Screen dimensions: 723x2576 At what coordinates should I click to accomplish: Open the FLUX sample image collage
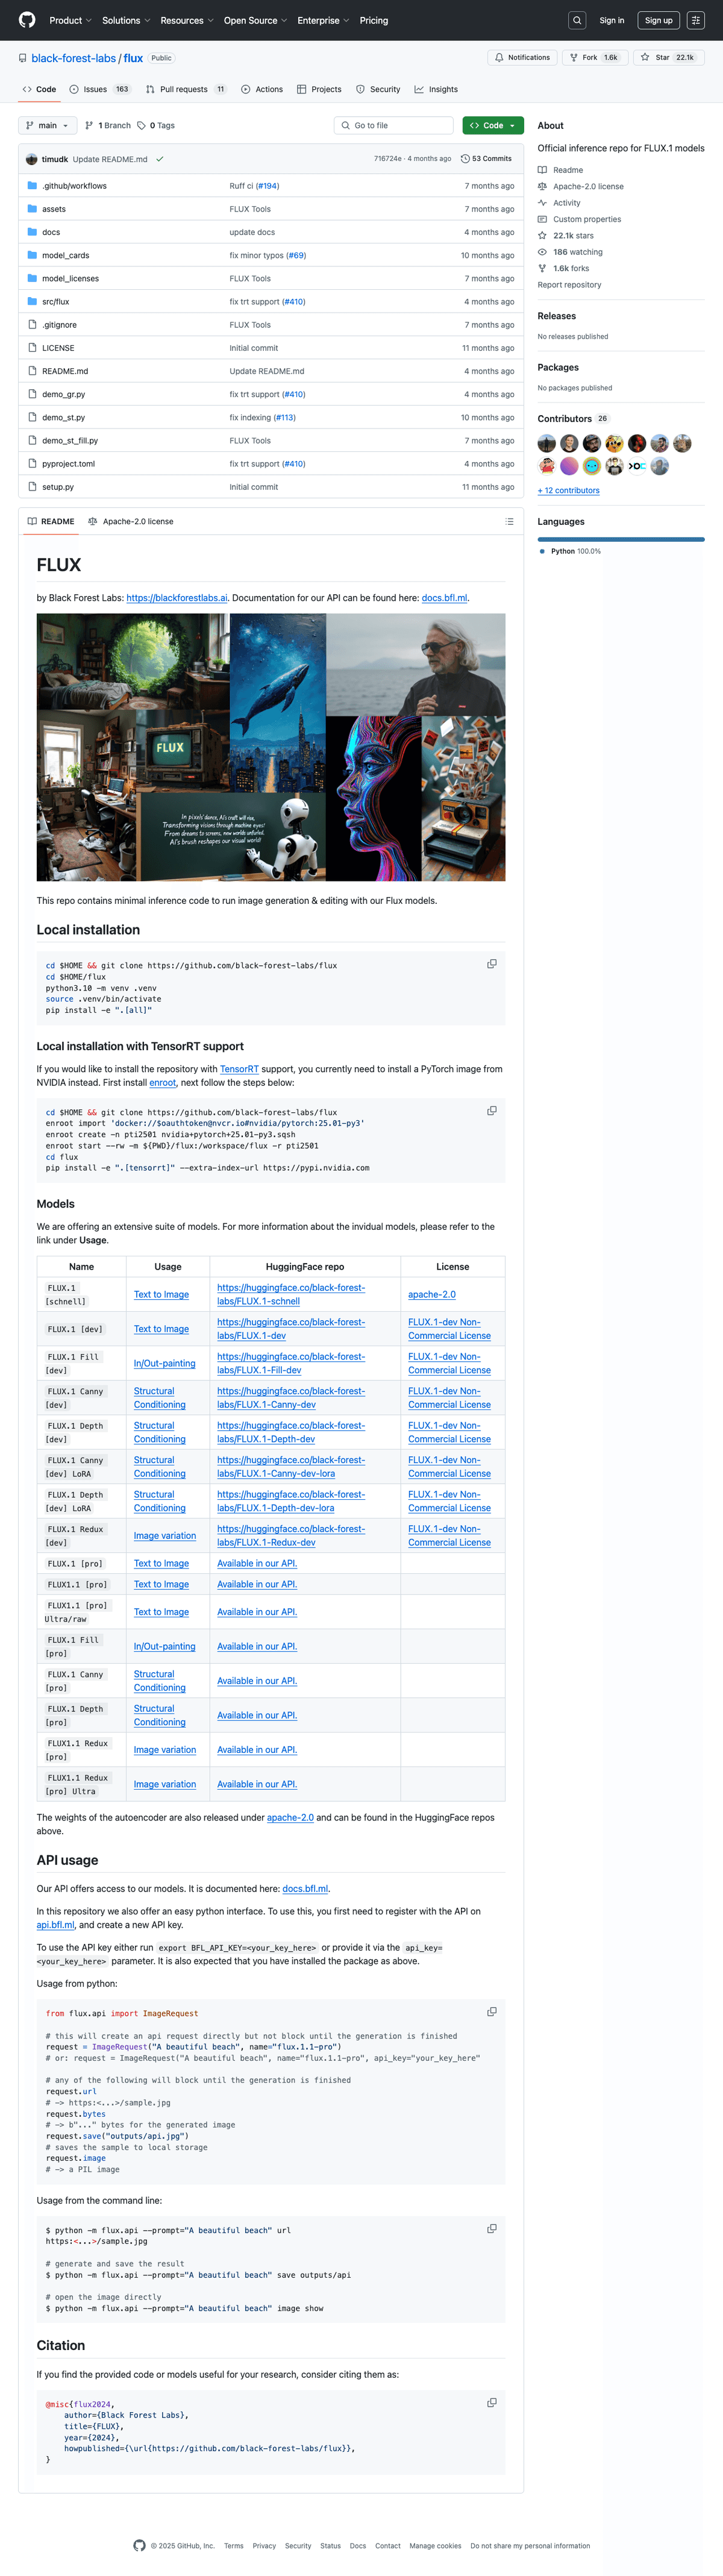coord(271,747)
